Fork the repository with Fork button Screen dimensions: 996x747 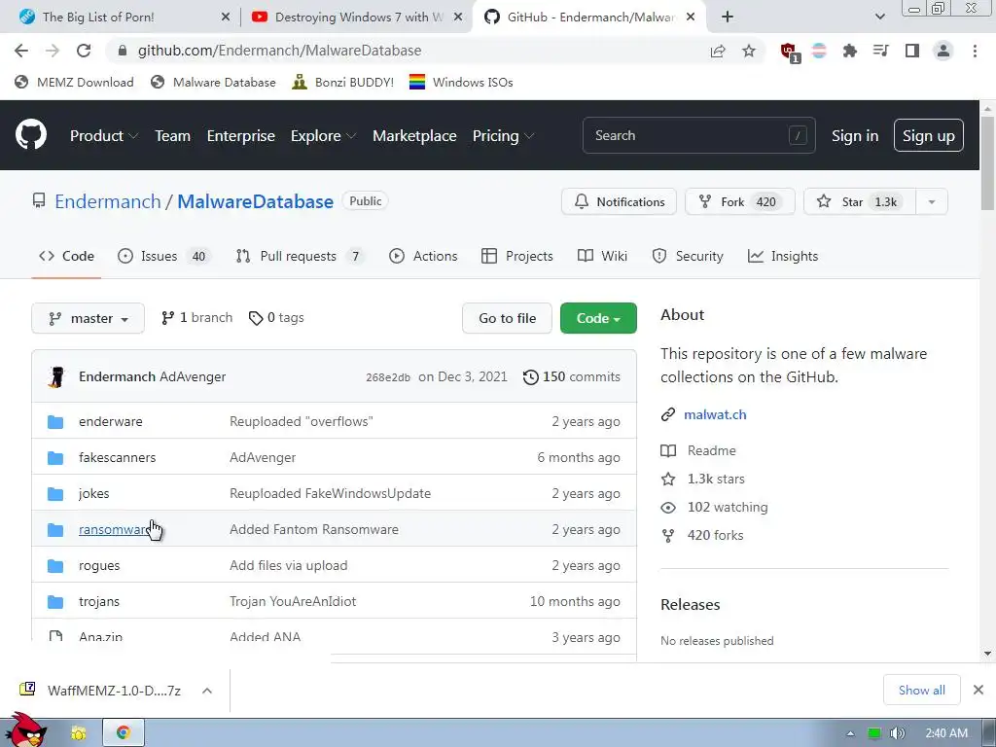739,202
